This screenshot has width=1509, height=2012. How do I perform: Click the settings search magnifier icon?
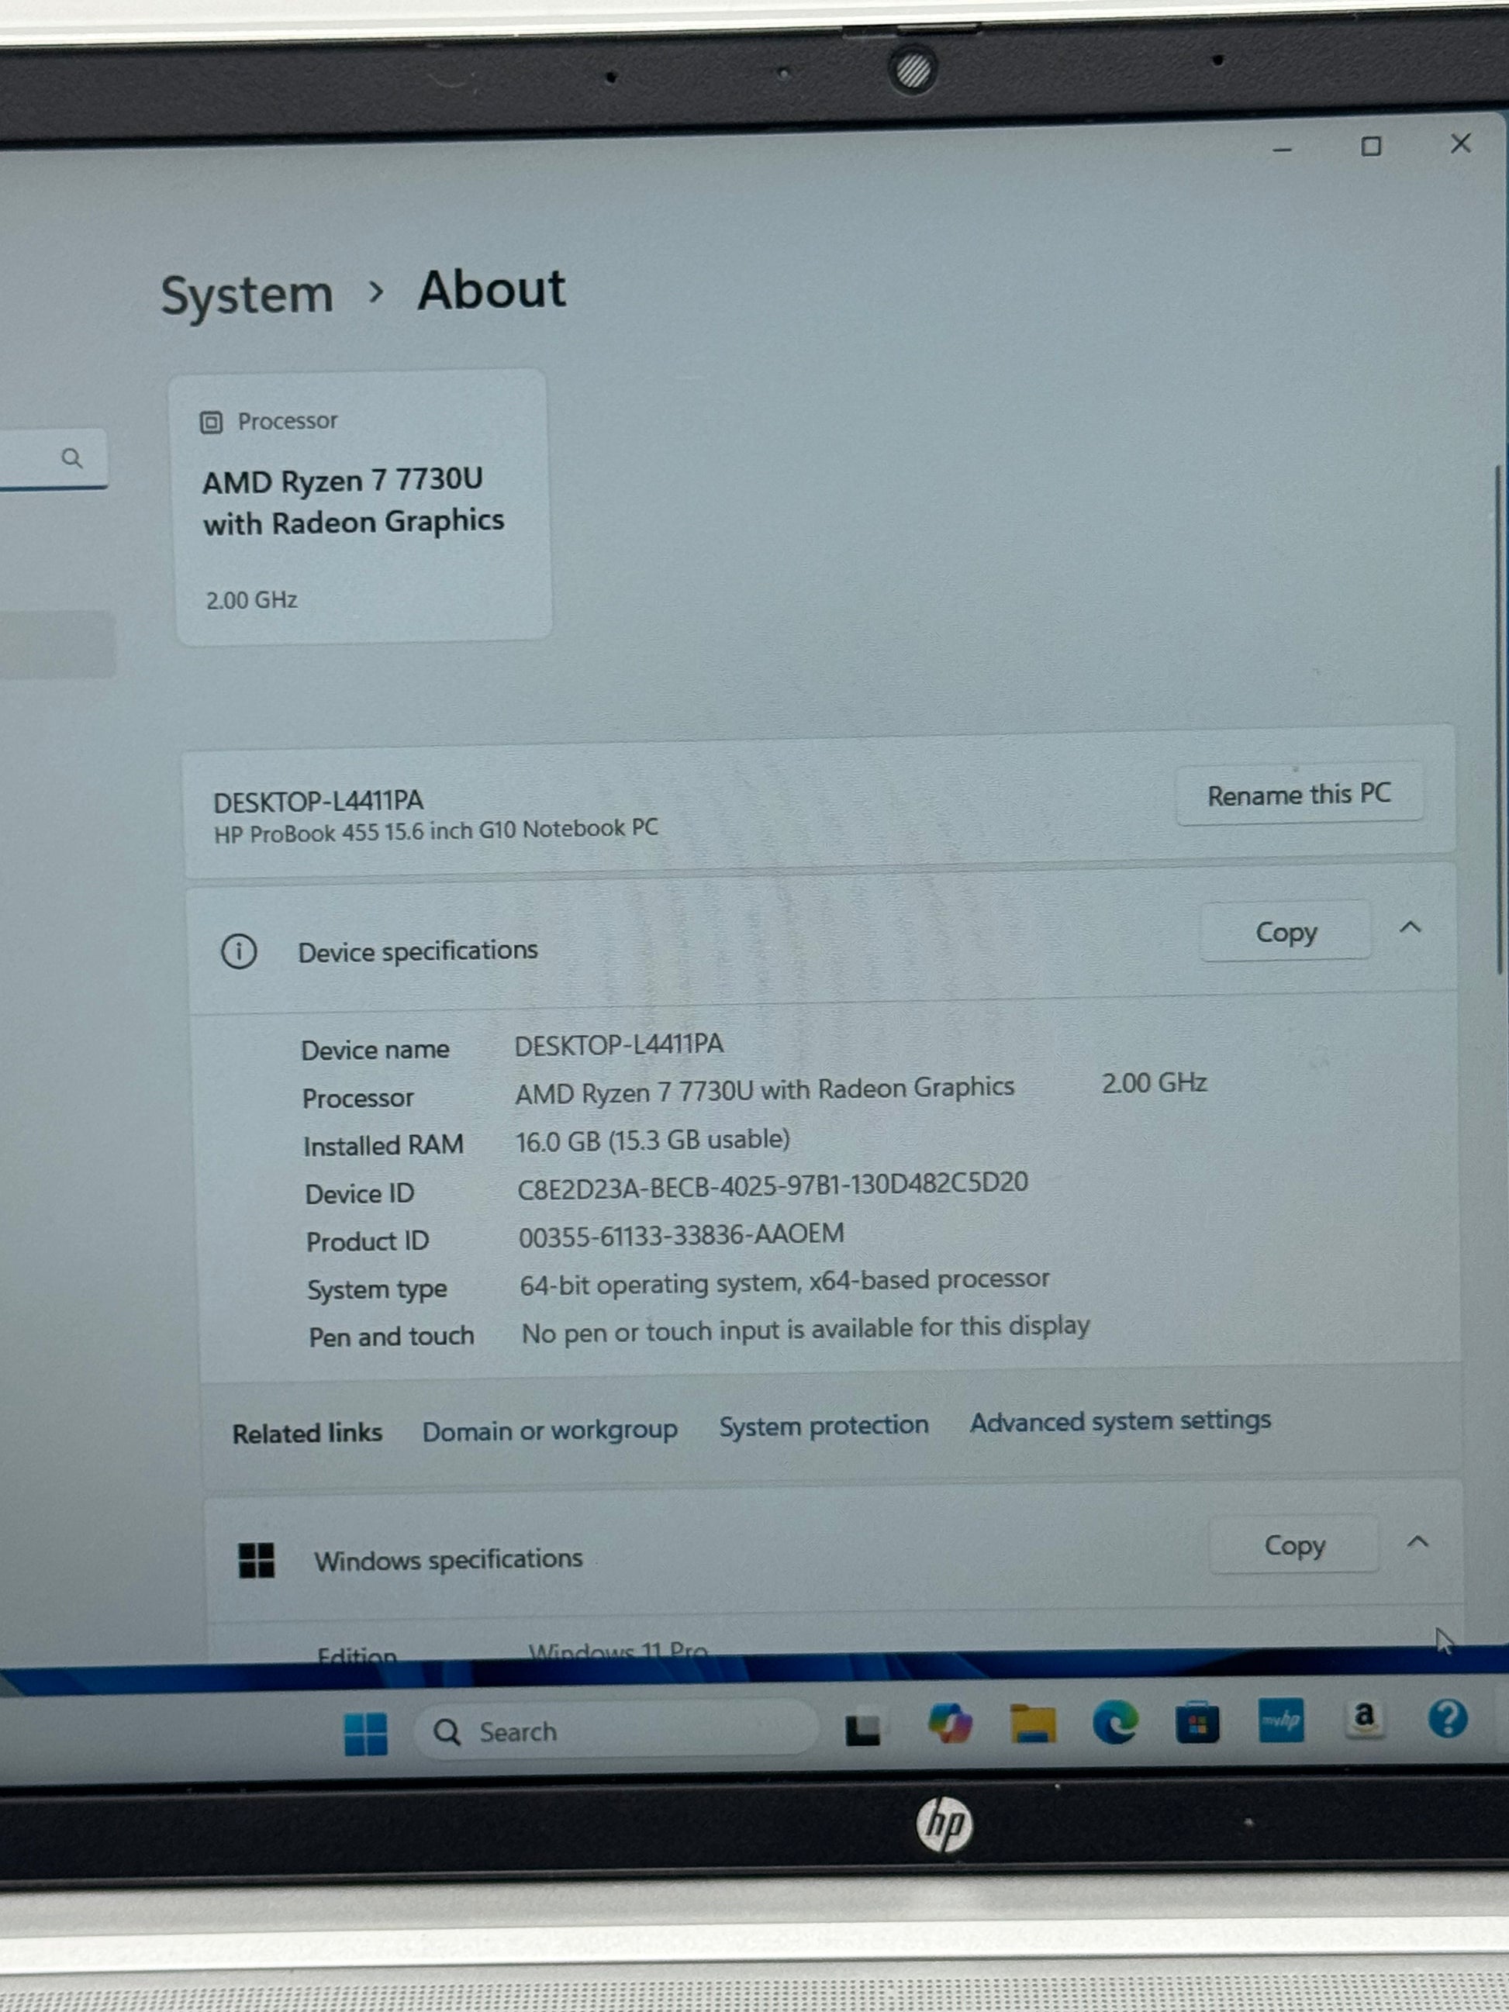[x=72, y=458]
